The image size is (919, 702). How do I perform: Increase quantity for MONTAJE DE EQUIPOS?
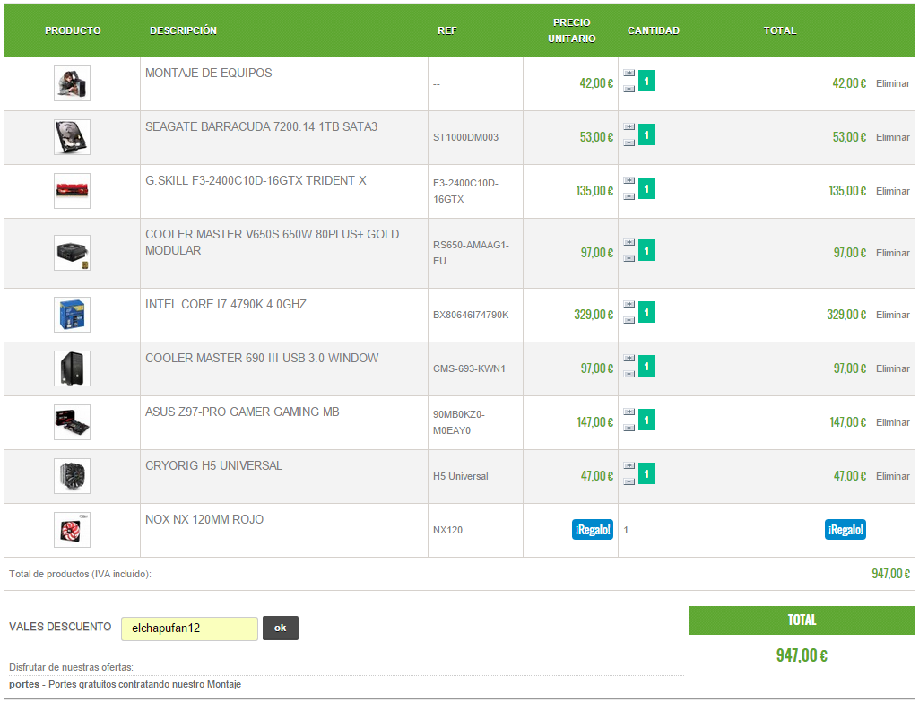point(629,74)
